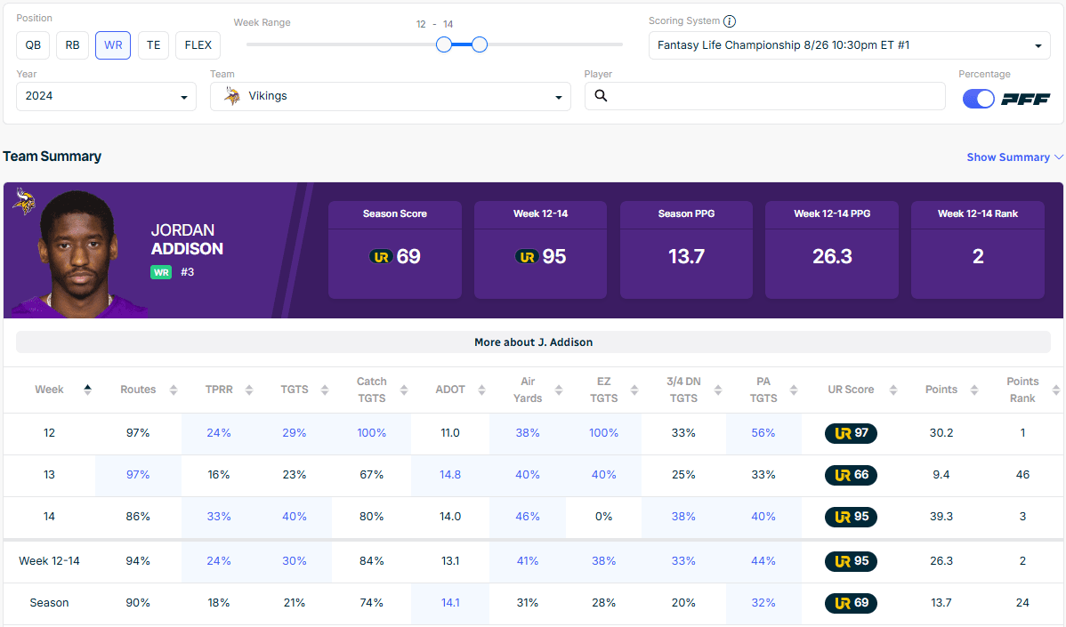Click the left Week Range slider handle
Image resolution: width=1066 pixels, height=627 pixels.
(x=444, y=44)
